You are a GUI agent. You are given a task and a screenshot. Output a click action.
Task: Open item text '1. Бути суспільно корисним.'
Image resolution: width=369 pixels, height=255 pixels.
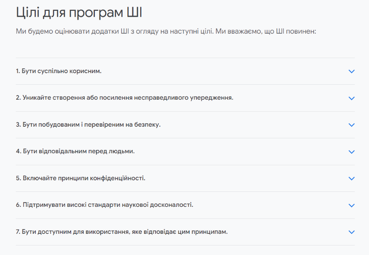point(59,71)
